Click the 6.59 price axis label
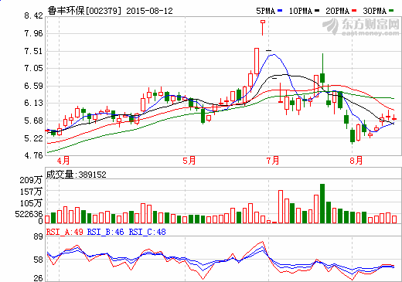 [33, 86]
